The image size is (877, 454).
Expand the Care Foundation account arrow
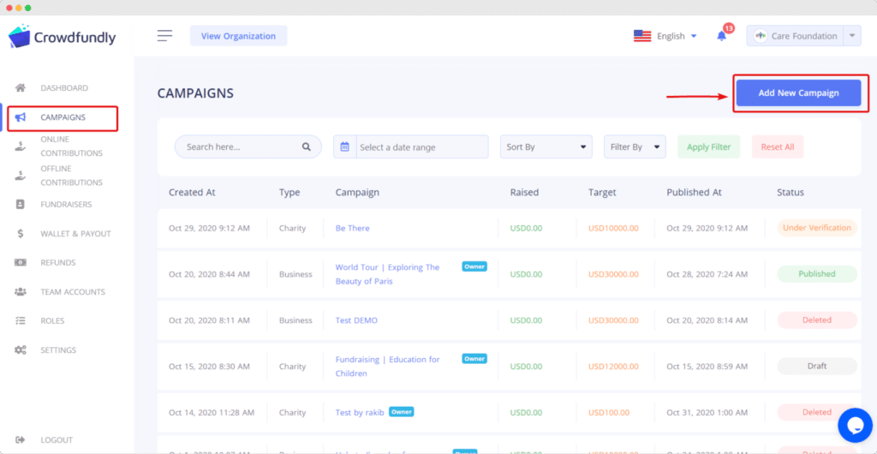[x=852, y=36]
